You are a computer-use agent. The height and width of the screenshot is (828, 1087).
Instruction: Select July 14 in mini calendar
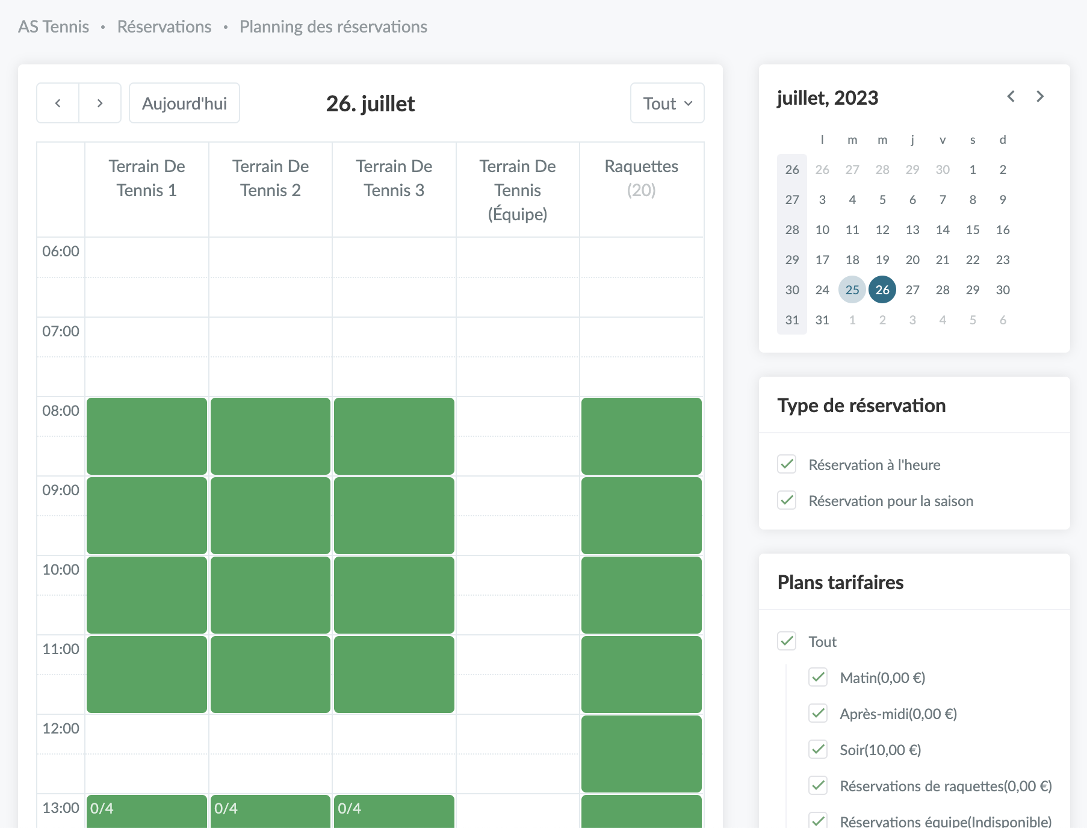pyautogui.click(x=943, y=229)
